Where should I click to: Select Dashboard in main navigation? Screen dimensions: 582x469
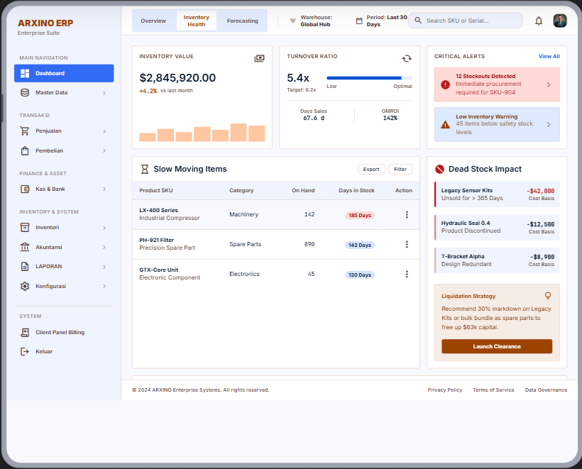coord(64,74)
